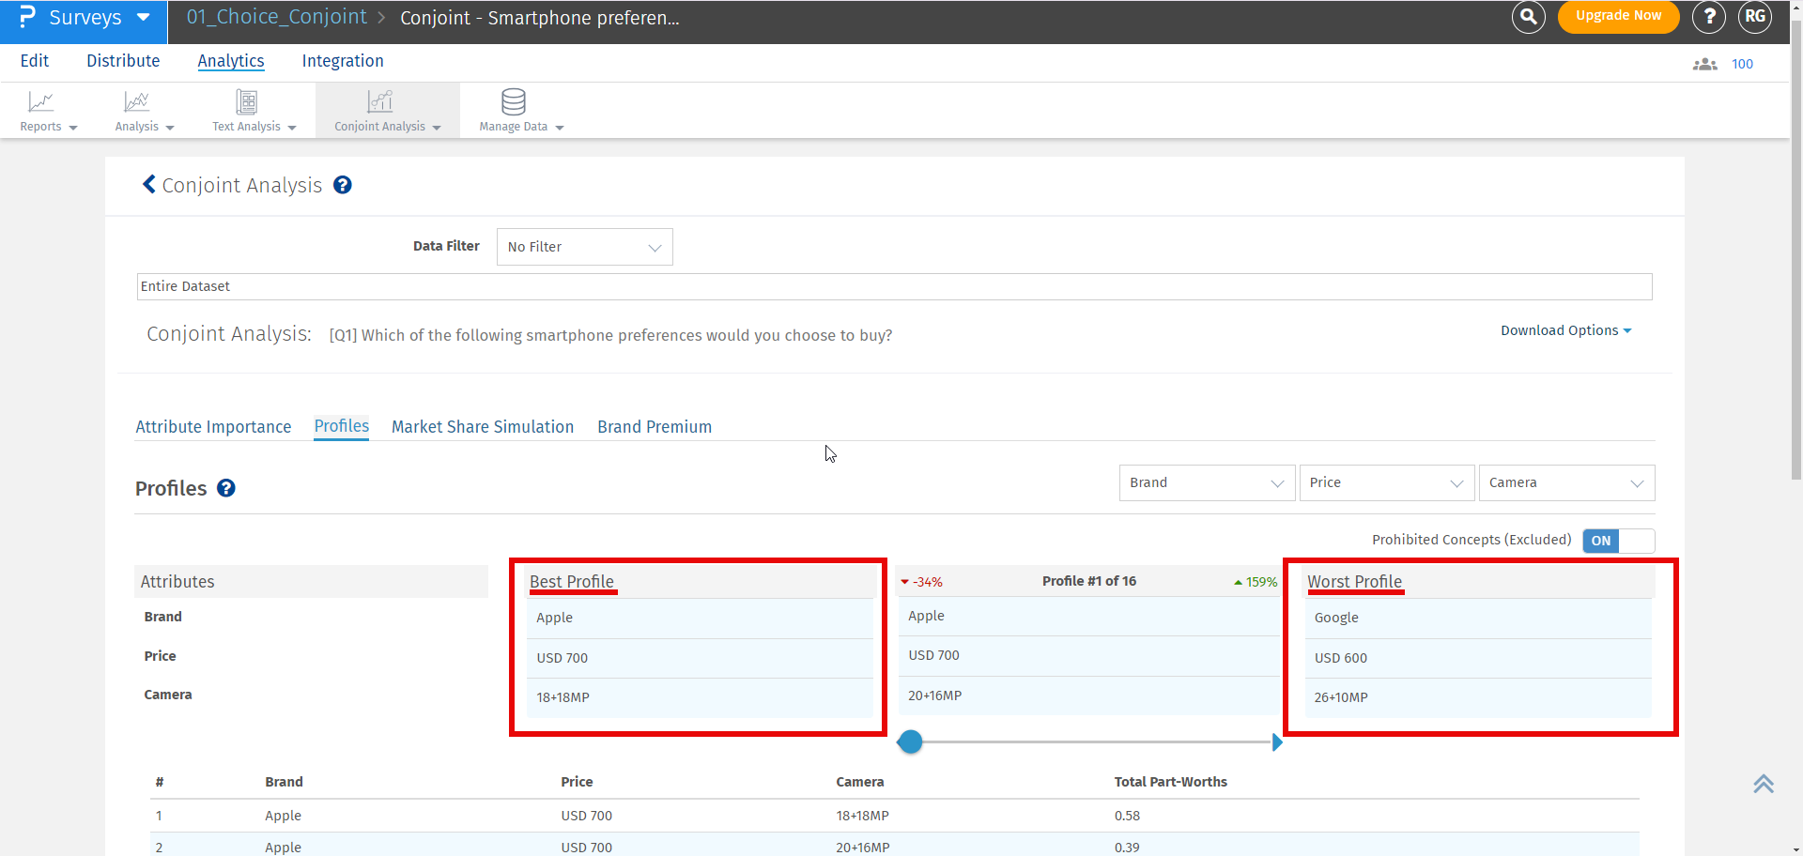This screenshot has width=1803, height=856.
Task: Switch to the Market Share Simulation tab
Action: pyautogui.click(x=482, y=427)
